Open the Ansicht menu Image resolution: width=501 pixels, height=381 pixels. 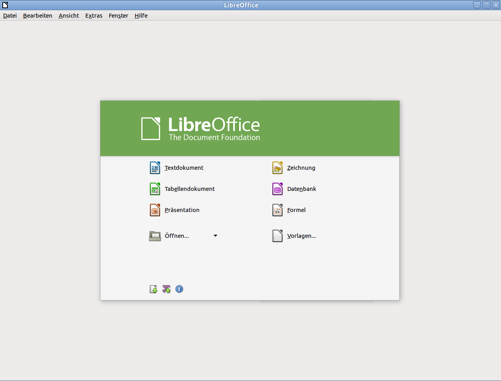[x=69, y=16]
